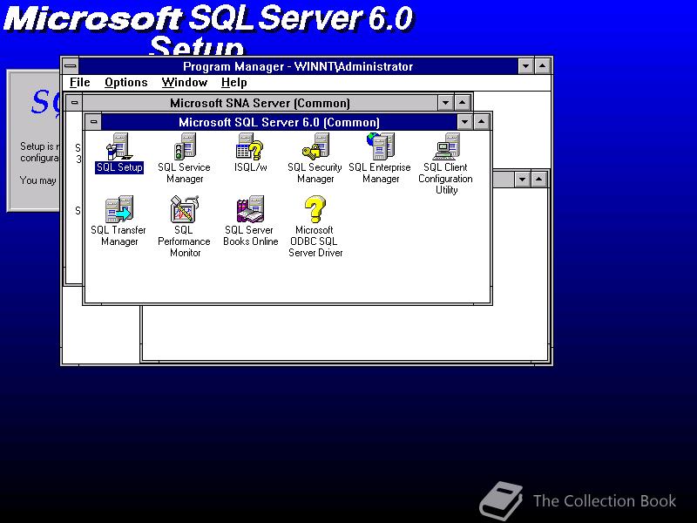Open SQL Enterprise Manager icon
This screenshot has width=697, height=523.
(x=381, y=146)
